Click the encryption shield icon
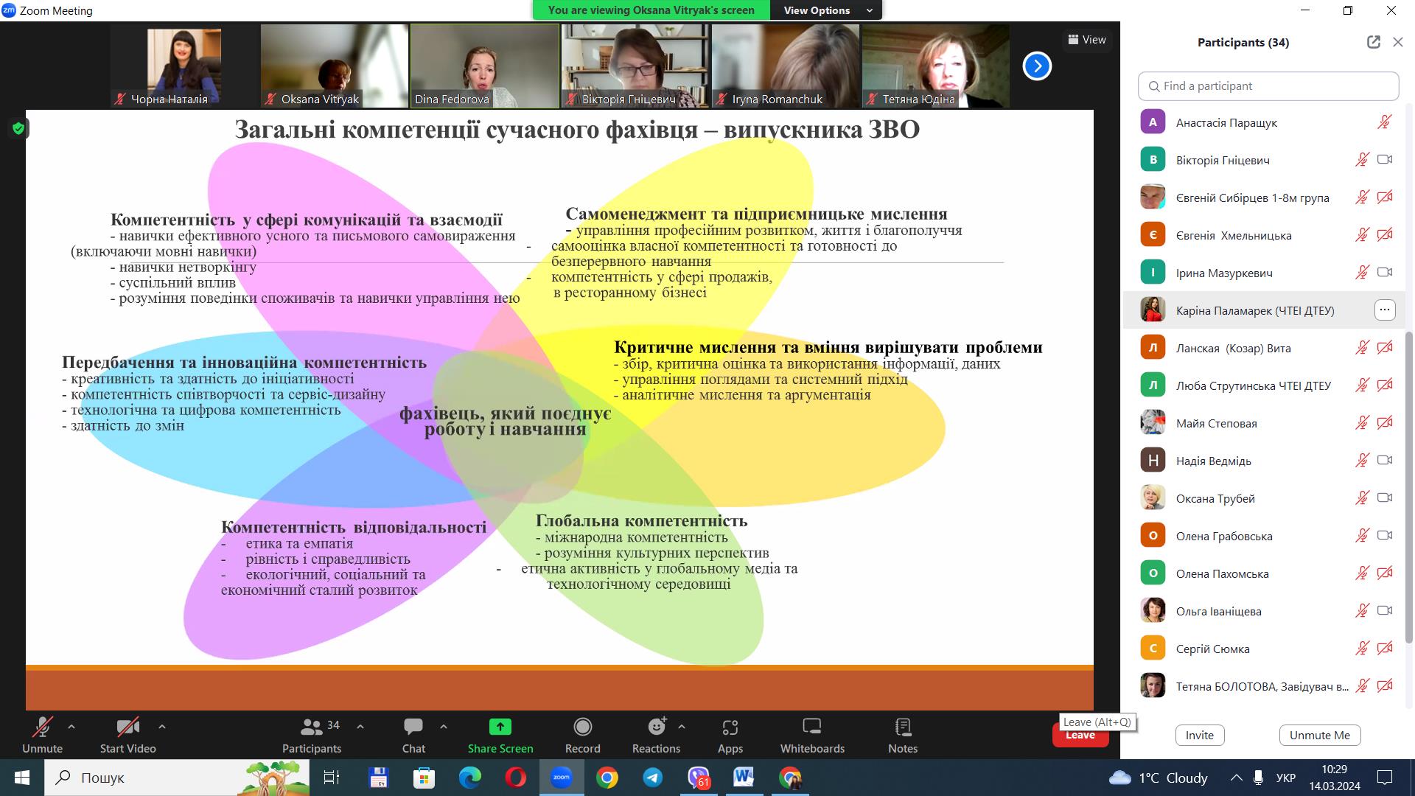Screen dimensions: 1415x796 [x=18, y=129]
